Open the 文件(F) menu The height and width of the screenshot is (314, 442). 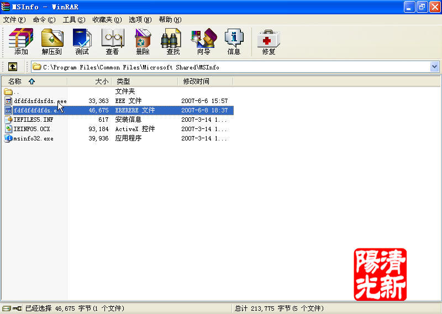click(14, 20)
